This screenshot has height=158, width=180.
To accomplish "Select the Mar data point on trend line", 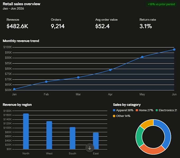I will (78, 77).
